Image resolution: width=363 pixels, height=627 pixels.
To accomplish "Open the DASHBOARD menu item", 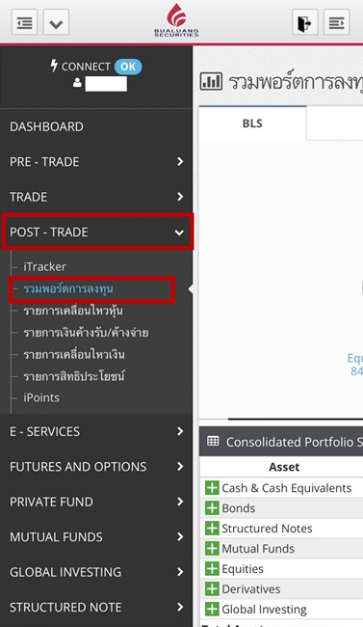I will click(96, 126).
